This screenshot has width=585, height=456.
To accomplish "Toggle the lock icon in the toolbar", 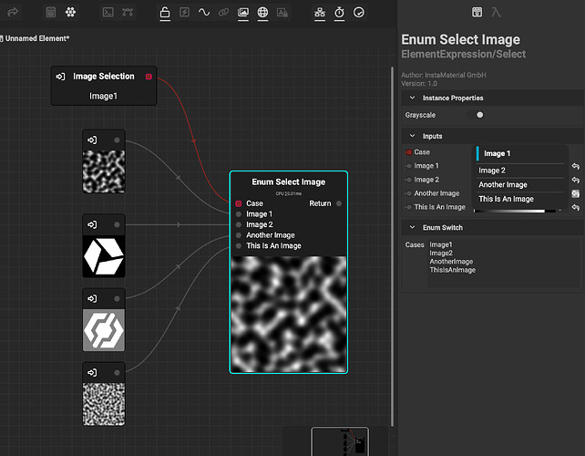I will point(165,13).
